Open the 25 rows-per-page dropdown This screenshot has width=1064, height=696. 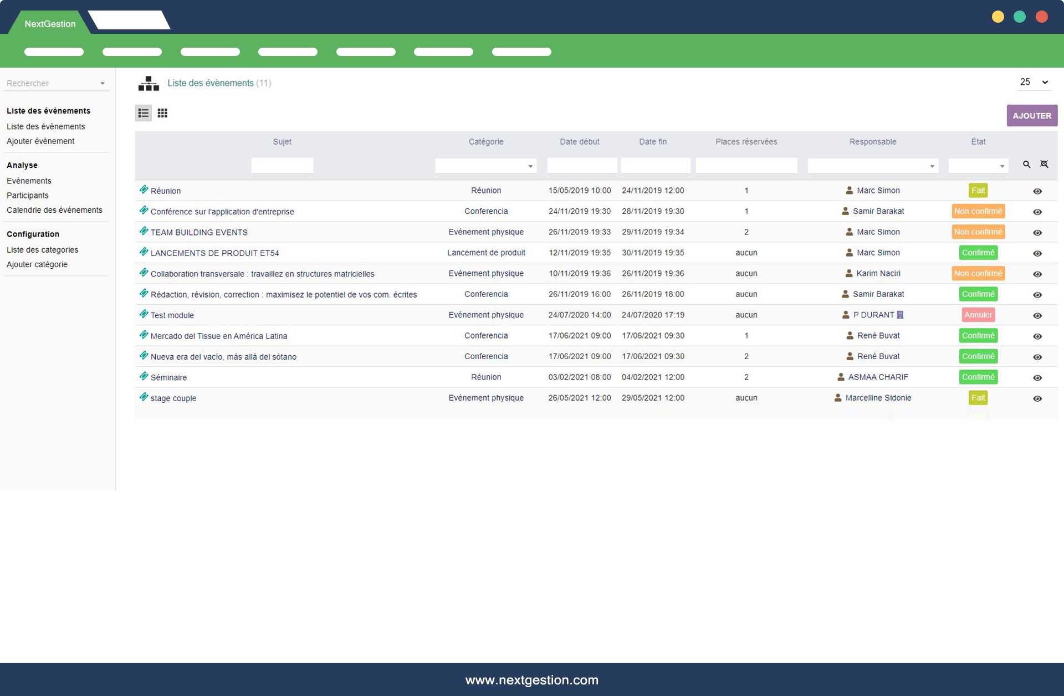(x=1034, y=83)
